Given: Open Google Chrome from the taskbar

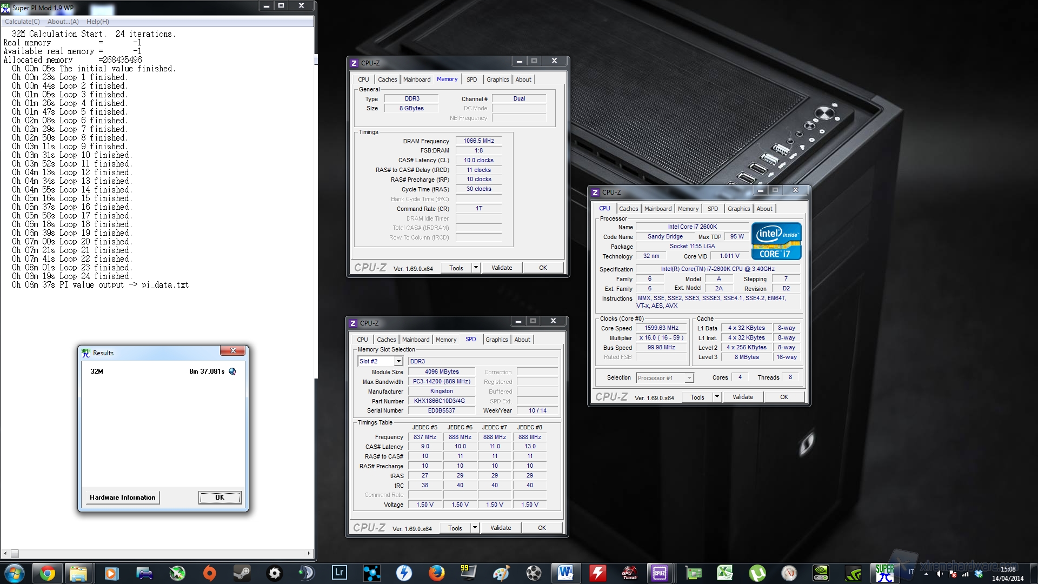Looking at the screenshot, I should tap(47, 573).
